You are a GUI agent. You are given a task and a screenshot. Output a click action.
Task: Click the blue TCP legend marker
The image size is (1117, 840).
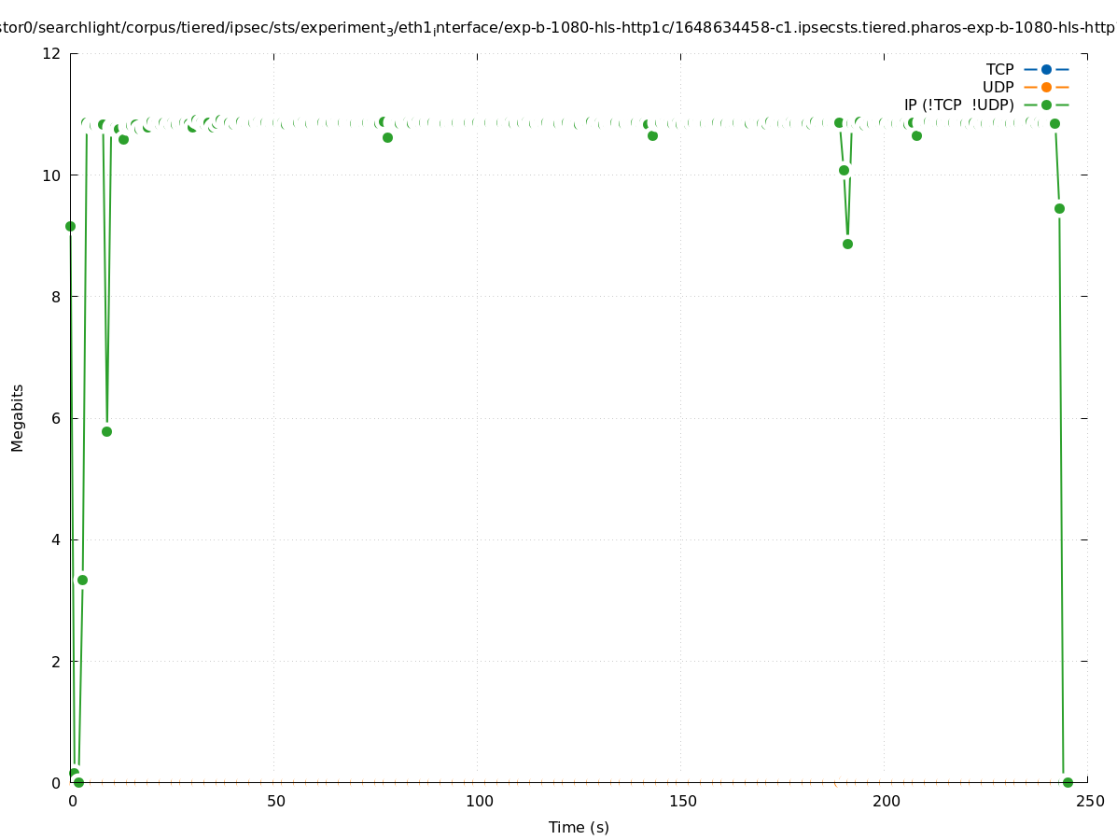[1046, 69]
